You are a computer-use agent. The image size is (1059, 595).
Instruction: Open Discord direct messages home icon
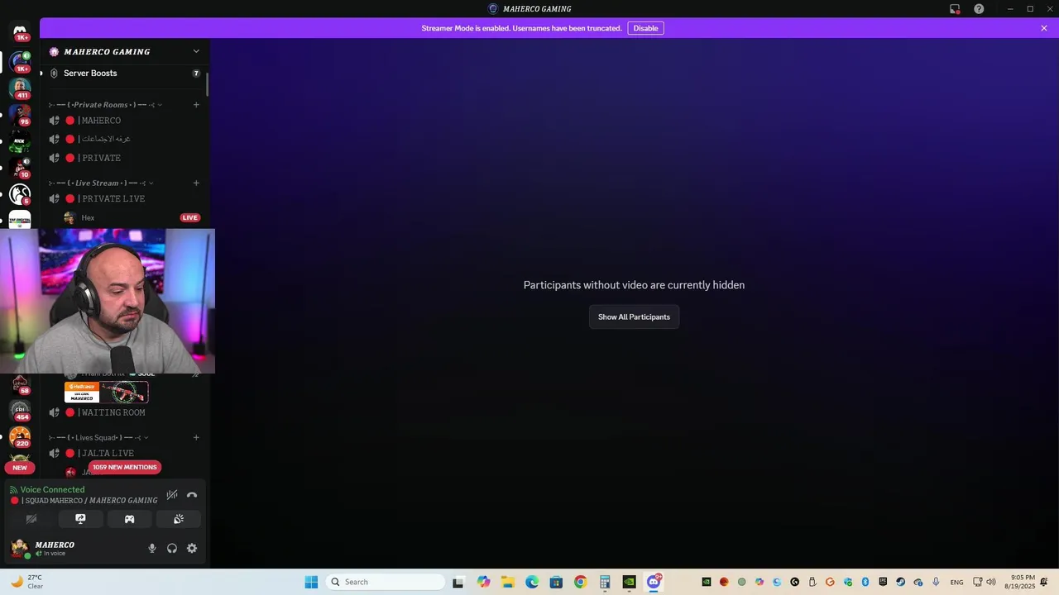[x=20, y=31]
